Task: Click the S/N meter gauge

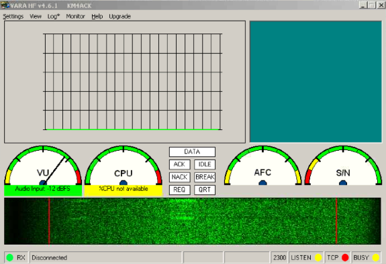Action: click(343, 166)
